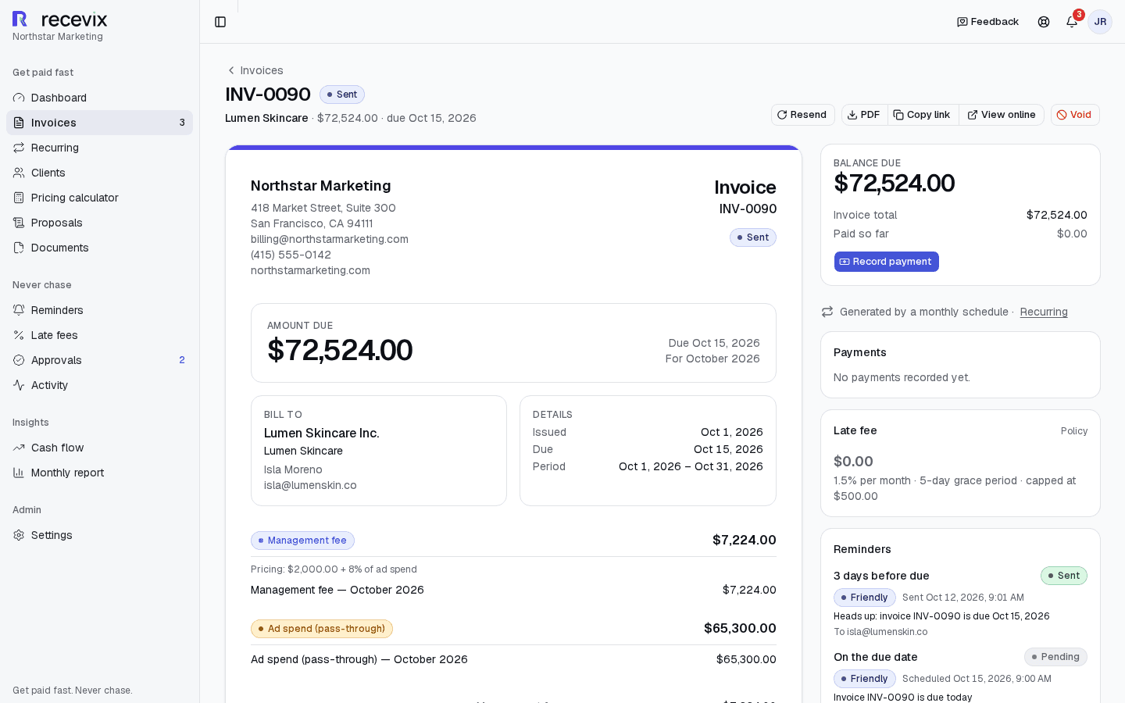Download the invoice as PDF

pyautogui.click(x=864, y=115)
